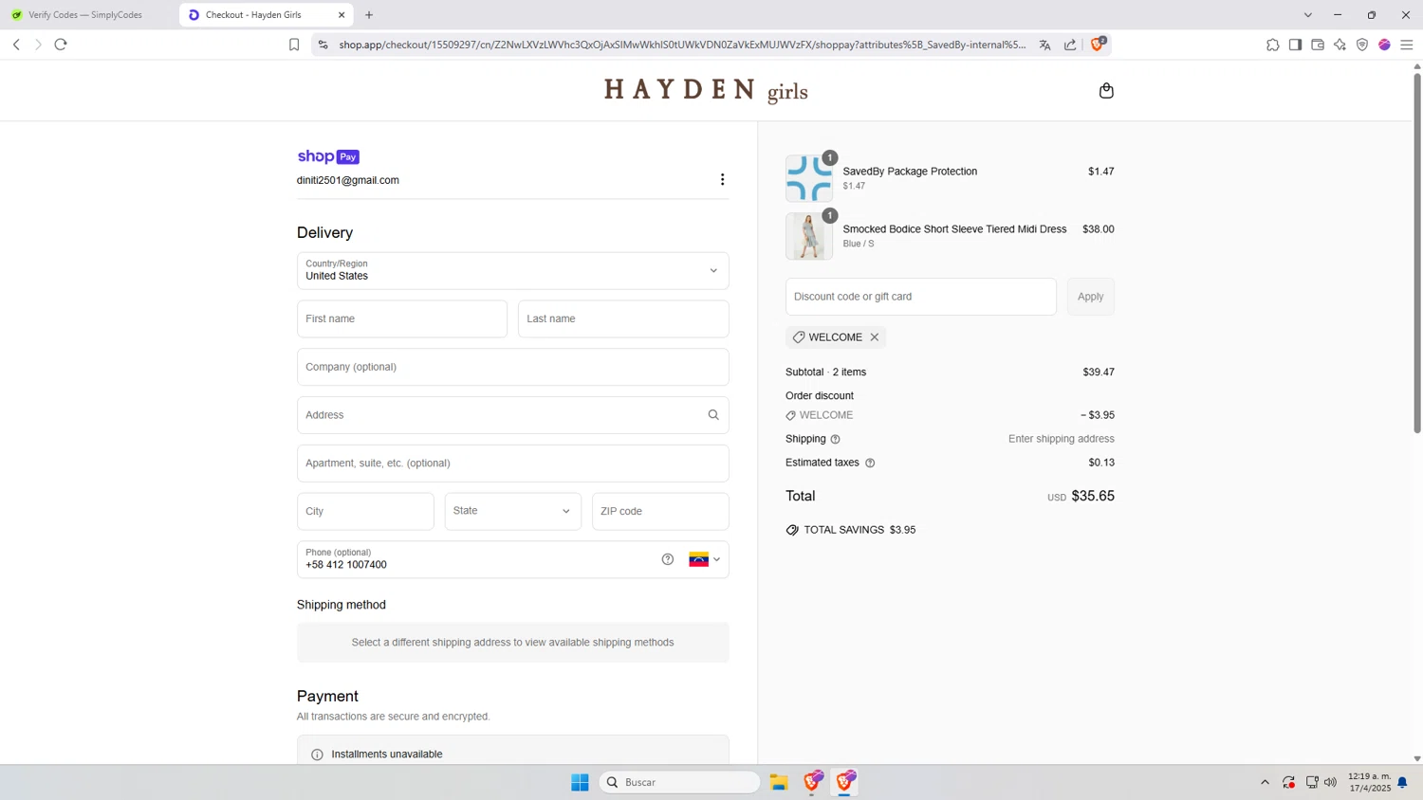This screenshot has width=1423, height=800.
Task: Click the share page icon
Action: [1070, 45]
